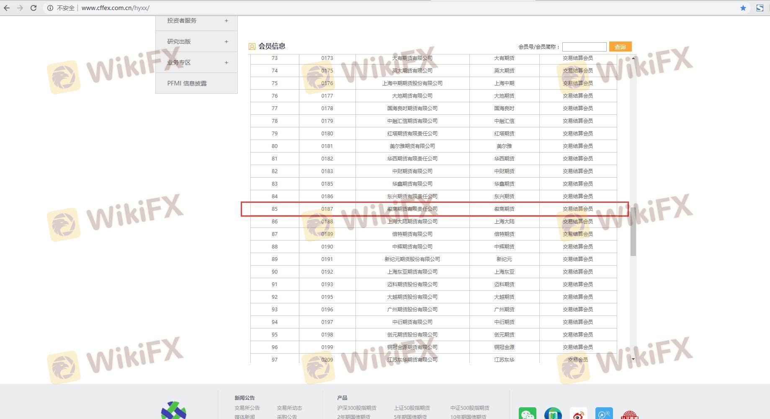
Task: Click the address bar URL www.cffex.com.cn
Action: (115, 8)
